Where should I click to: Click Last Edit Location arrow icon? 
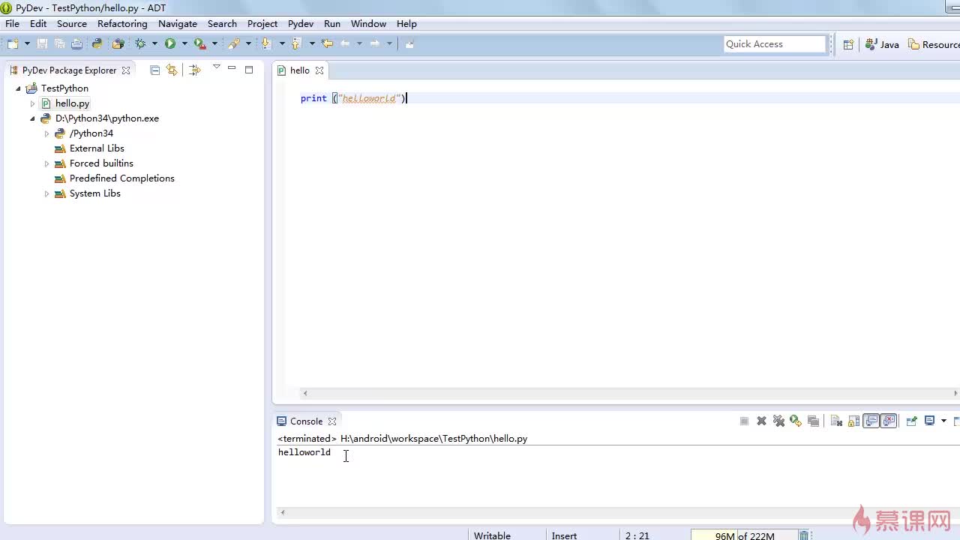pos(327,43)
